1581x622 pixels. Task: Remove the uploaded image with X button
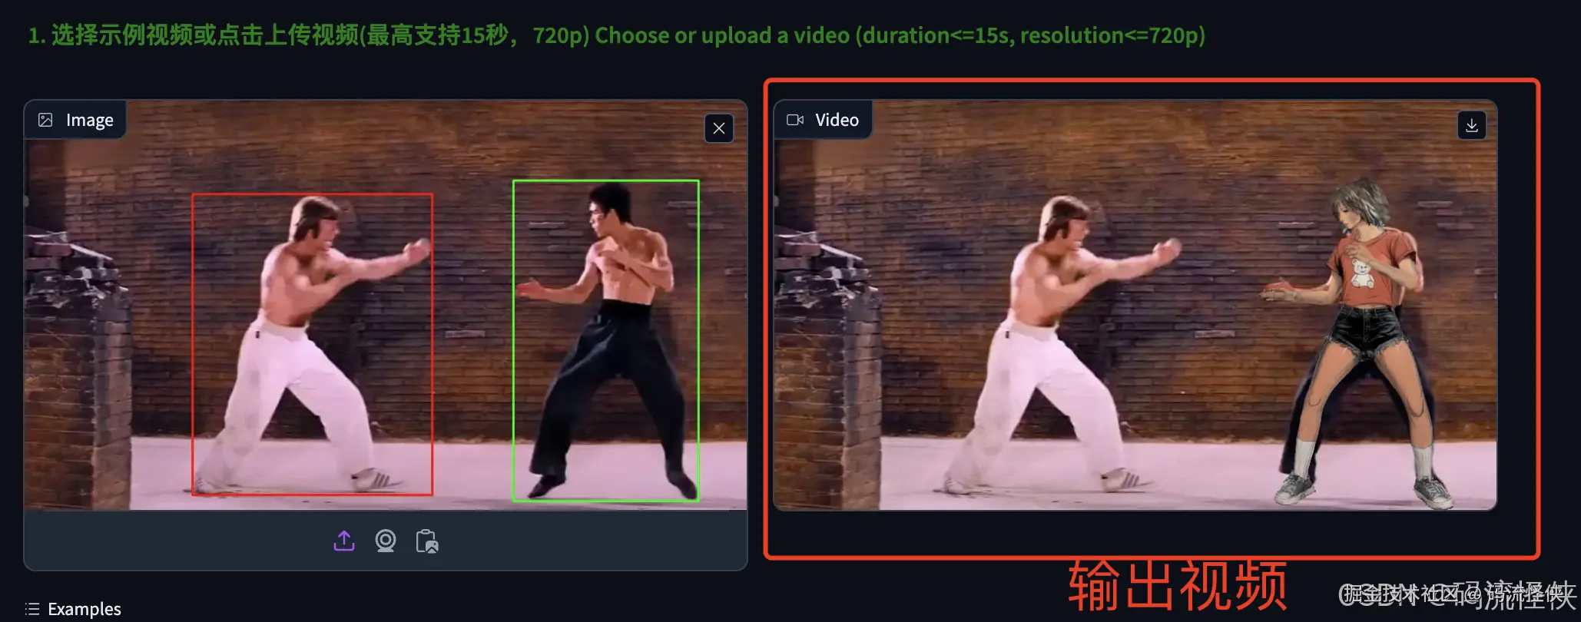click(719, 128)
